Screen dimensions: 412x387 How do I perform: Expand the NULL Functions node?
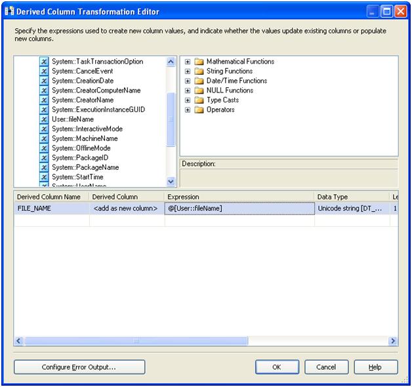pyautogui.click(x=188, y=91)
